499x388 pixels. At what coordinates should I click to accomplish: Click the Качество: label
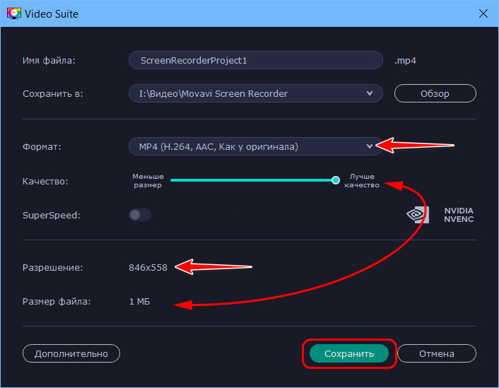45,182
